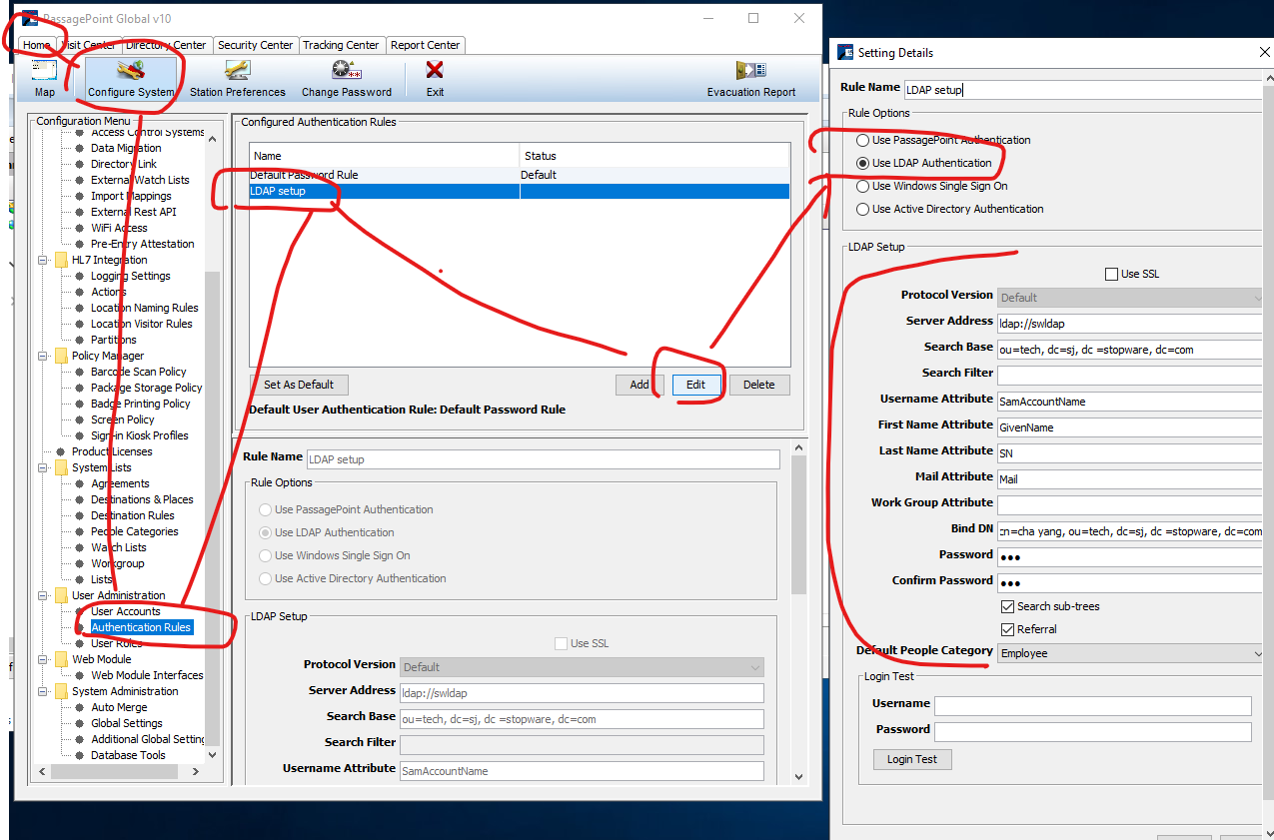Open the Evacuation Report toolbar icon

(751, 79)
